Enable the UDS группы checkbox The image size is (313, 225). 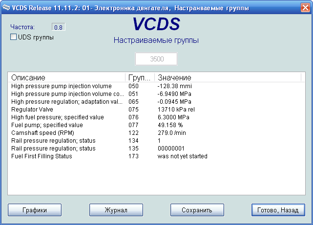(13, 37)
